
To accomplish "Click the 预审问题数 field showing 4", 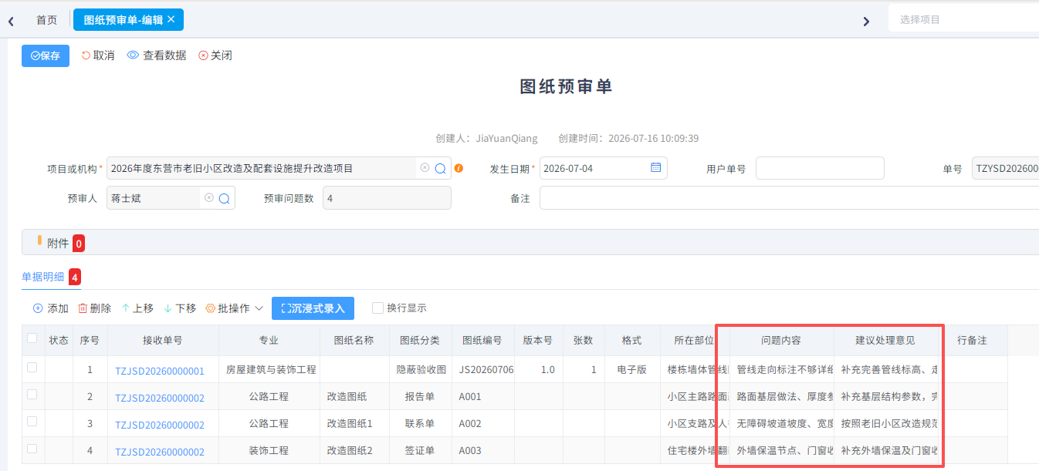I will 387,198.
